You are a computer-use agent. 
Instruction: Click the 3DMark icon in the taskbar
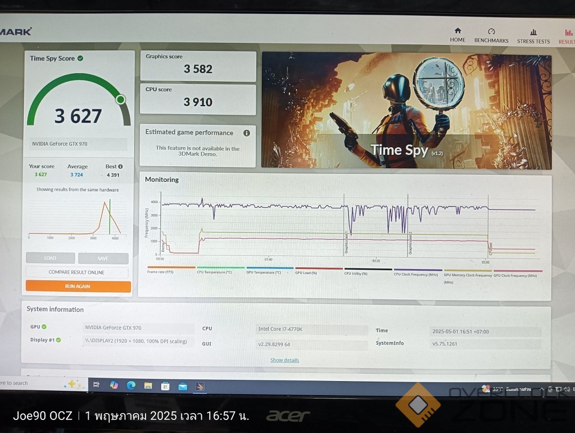pos(200,386)
